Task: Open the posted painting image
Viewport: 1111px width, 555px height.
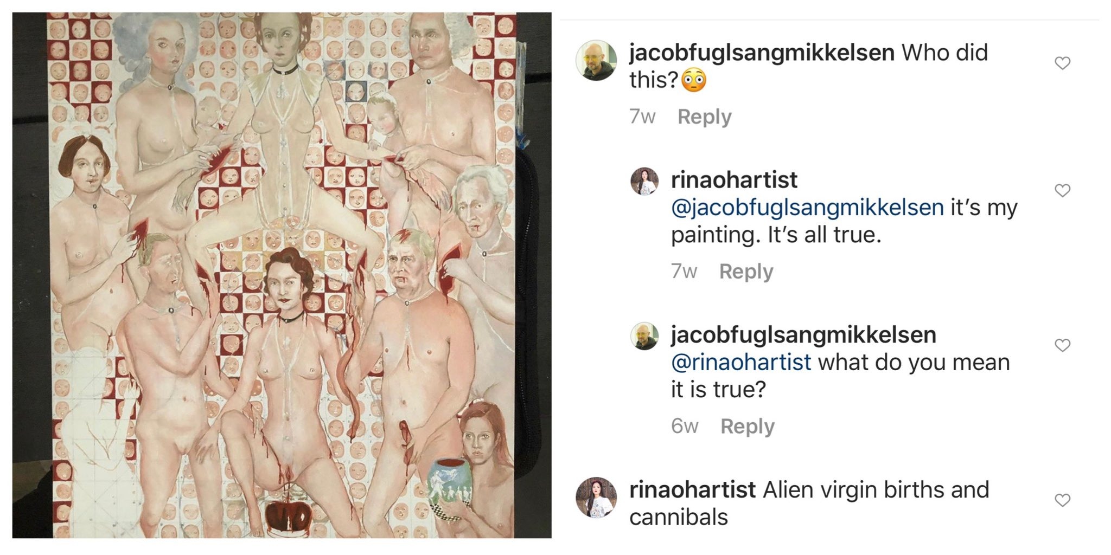Action: point(282,275)
